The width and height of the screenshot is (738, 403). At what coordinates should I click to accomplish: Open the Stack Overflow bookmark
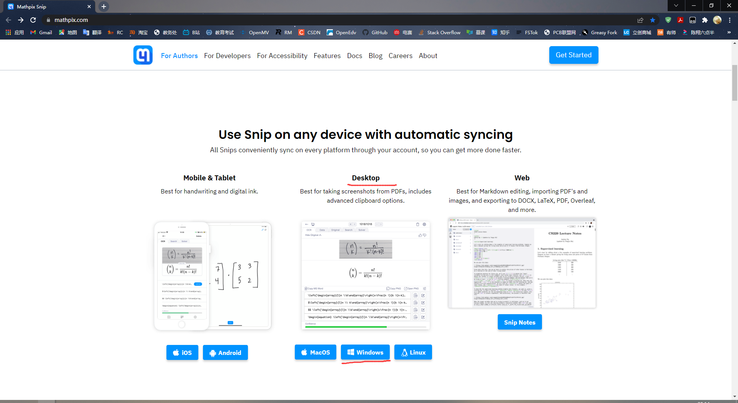click(439, 32)
